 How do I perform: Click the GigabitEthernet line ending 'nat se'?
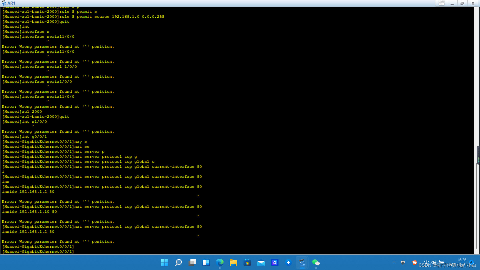coord(46,147)
